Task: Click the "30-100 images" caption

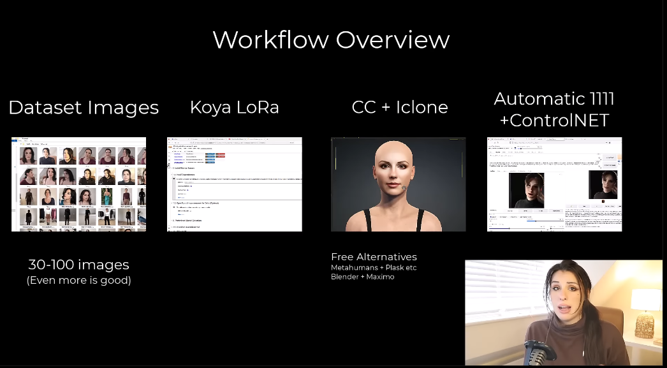Action: click(78, 265)
